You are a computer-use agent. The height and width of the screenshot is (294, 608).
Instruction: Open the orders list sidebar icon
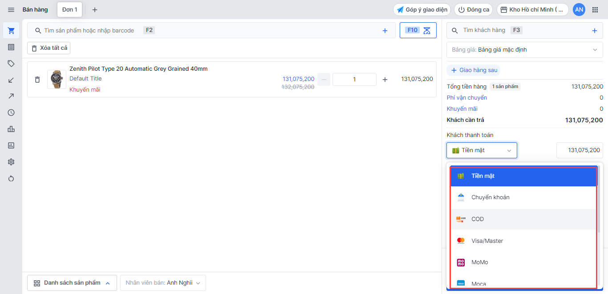(11, 47)
